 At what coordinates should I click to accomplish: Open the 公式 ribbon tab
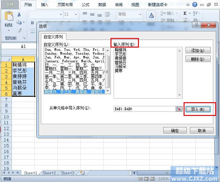pos(86,5)
